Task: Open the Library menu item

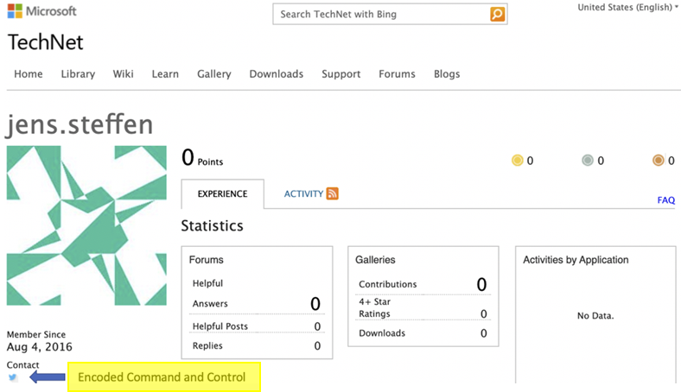Action: pos(78,74)
